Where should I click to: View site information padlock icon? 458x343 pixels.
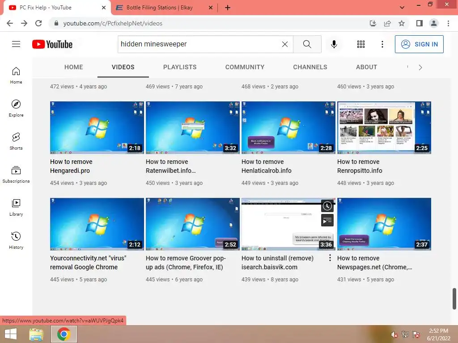pos(56,23)
